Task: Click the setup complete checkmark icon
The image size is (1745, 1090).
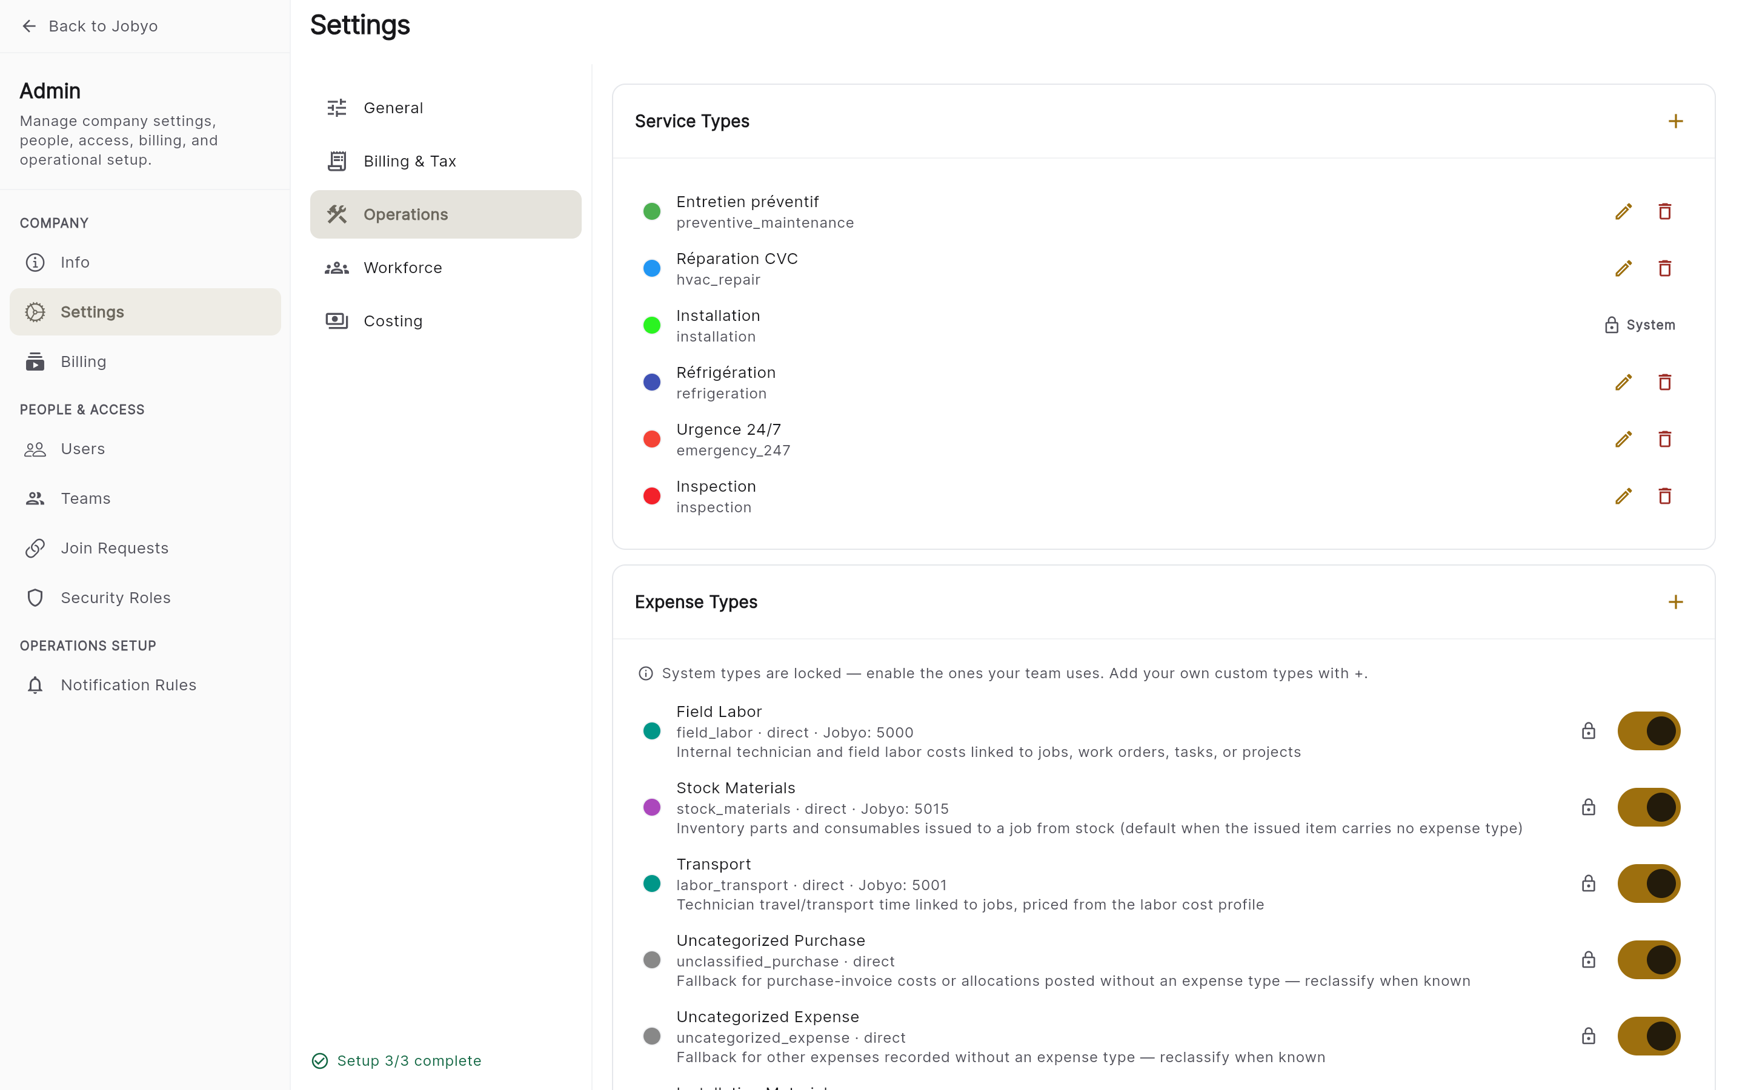Action: pos(319,1060)
